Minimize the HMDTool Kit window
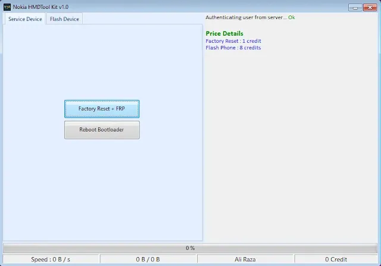The height and width of the screenshot is (266, 381). tap(355, 8)
